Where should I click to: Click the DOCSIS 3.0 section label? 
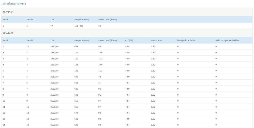pyautogui.click(x=8, y=33)
